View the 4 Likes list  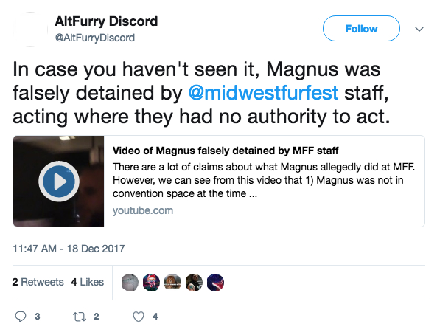coord(88,282)
